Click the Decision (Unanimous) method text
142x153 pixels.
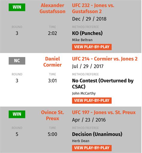click(97, 134)
